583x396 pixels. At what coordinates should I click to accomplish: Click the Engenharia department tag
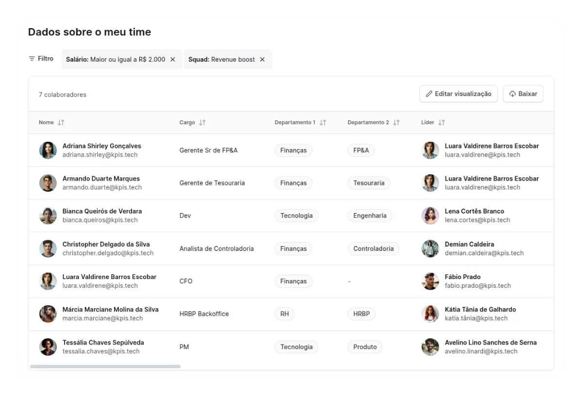[x=370, y=215]
